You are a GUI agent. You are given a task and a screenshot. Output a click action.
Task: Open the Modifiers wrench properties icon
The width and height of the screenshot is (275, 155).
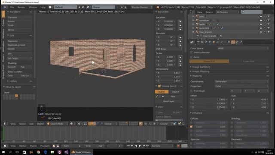pos(222,42)
